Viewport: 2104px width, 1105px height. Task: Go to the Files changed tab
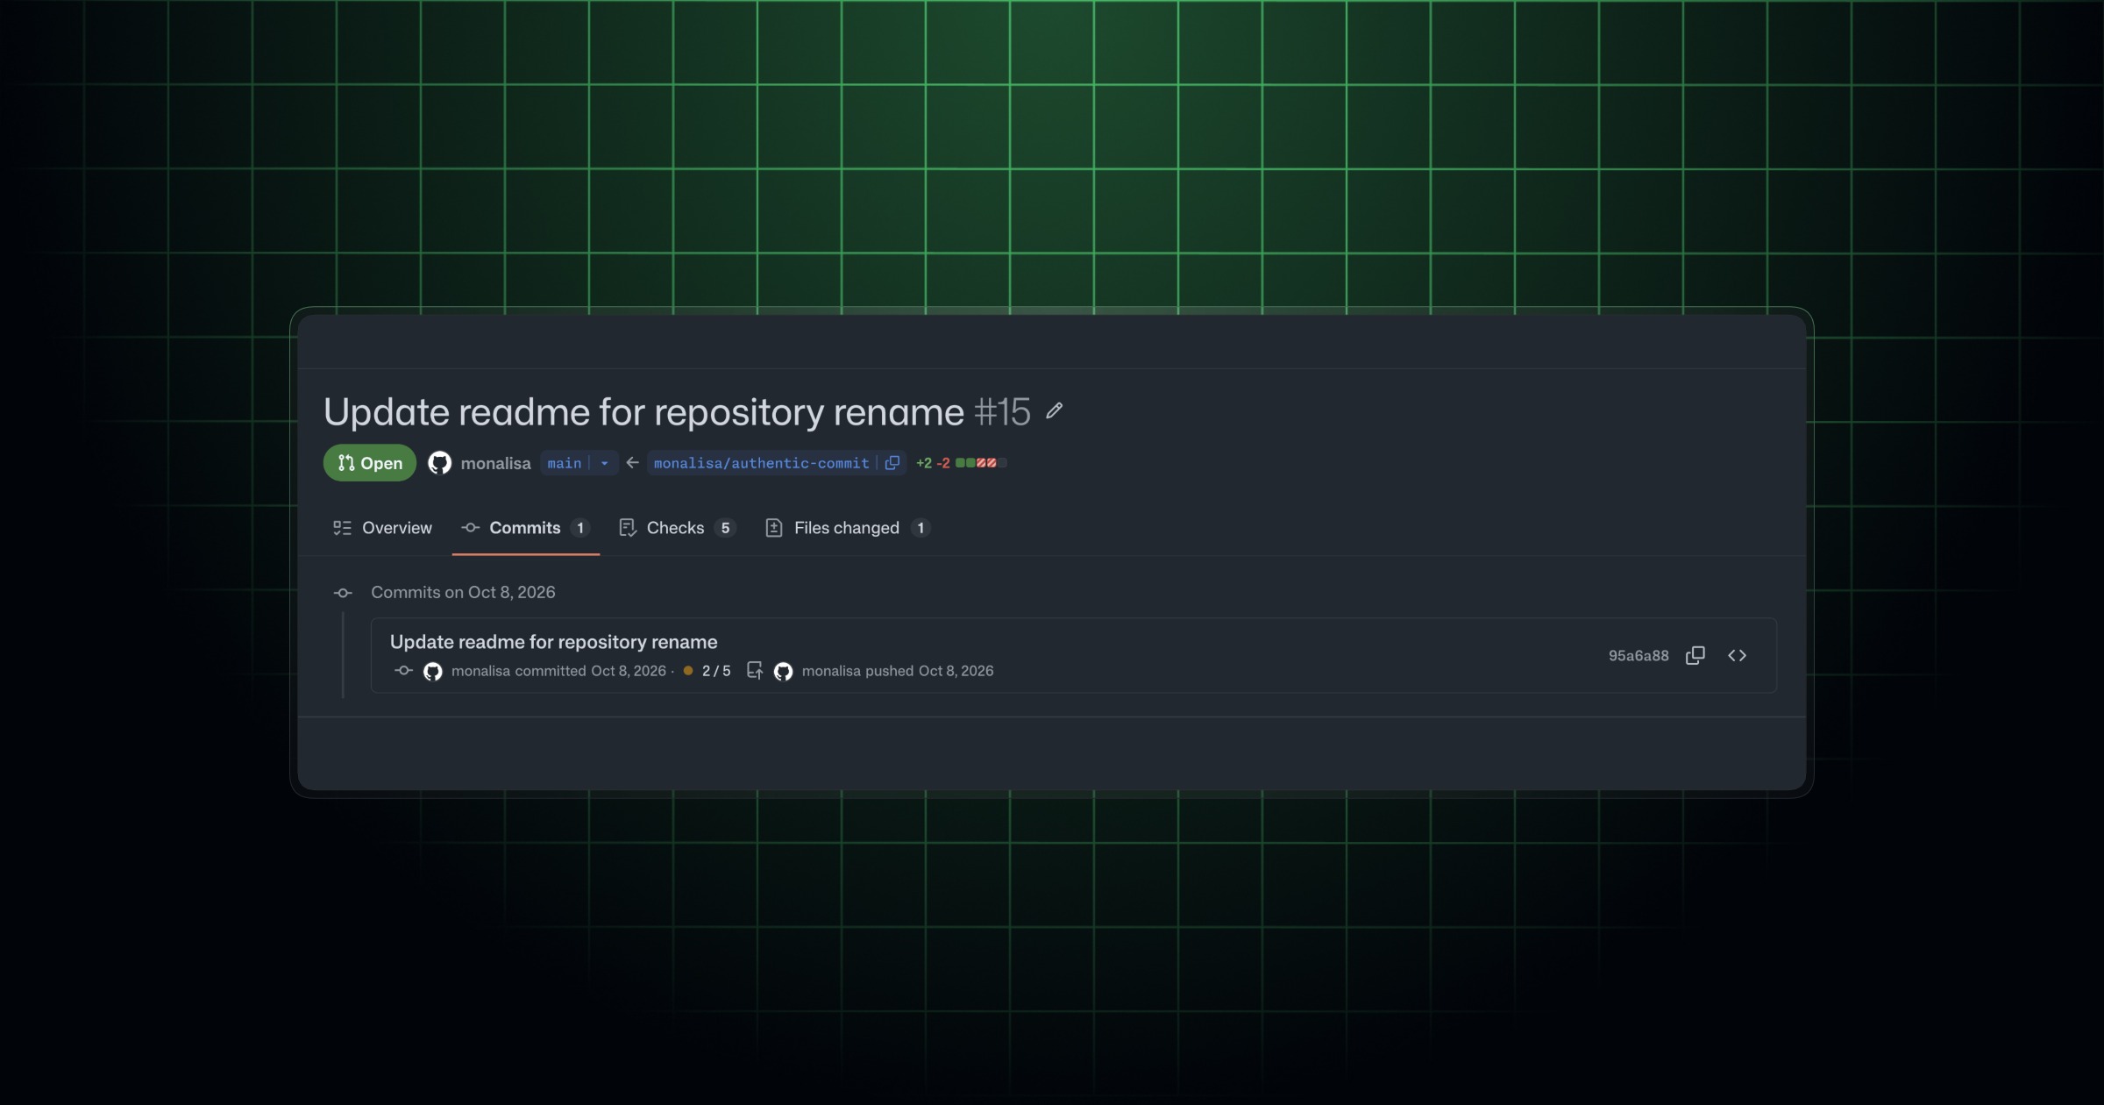(x=848, y=528)
